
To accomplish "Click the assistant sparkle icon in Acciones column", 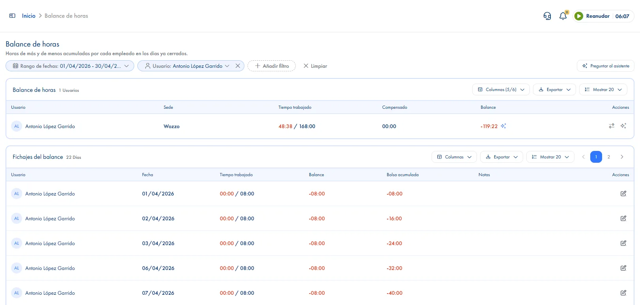I will coord(623,126).
